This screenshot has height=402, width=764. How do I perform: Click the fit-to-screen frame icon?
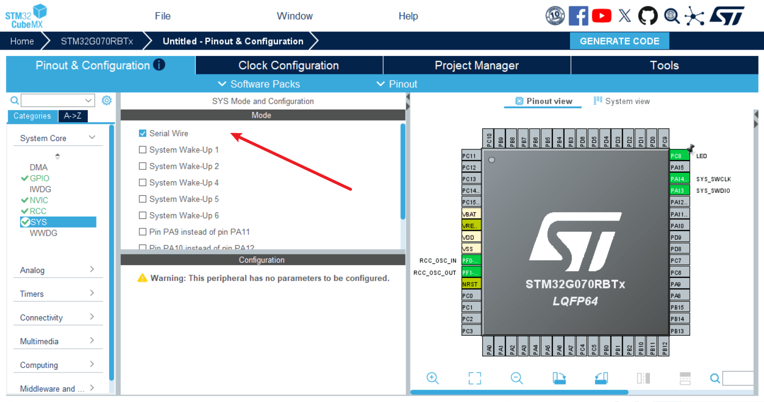click(474, 378)
